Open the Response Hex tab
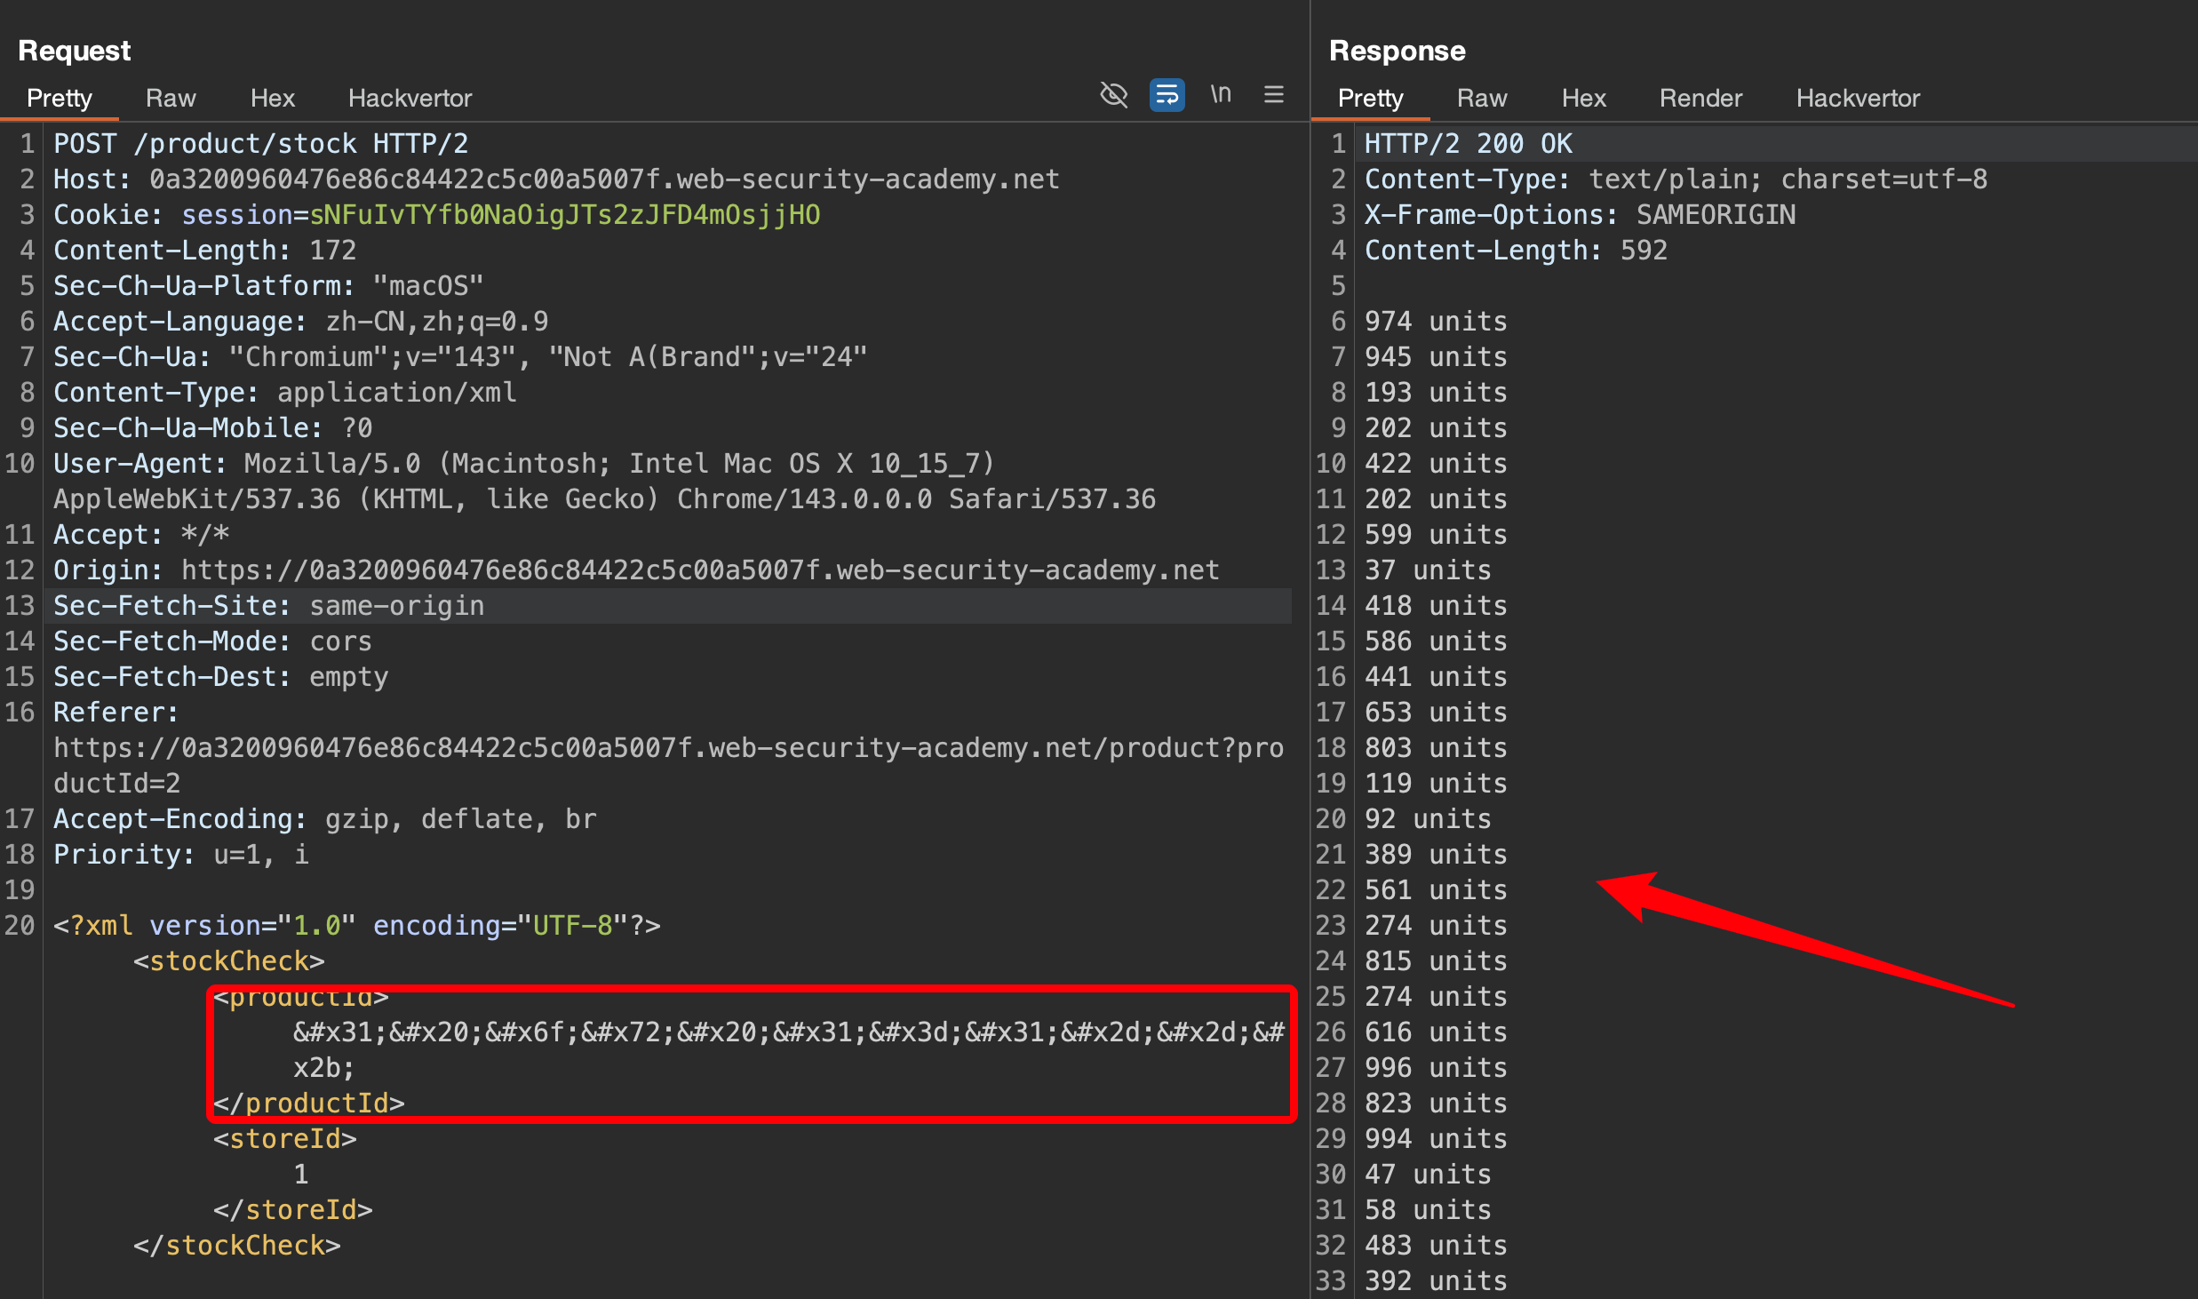This screenshot has width=2198, height=1299. point(1583,98)
